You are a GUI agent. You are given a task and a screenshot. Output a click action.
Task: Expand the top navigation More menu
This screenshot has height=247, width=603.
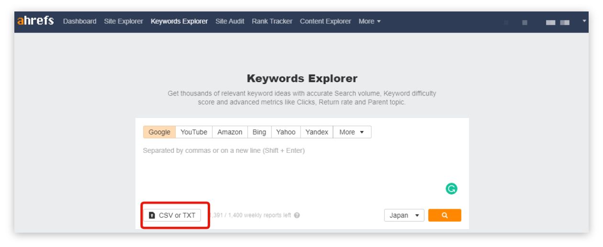[369, 21]
